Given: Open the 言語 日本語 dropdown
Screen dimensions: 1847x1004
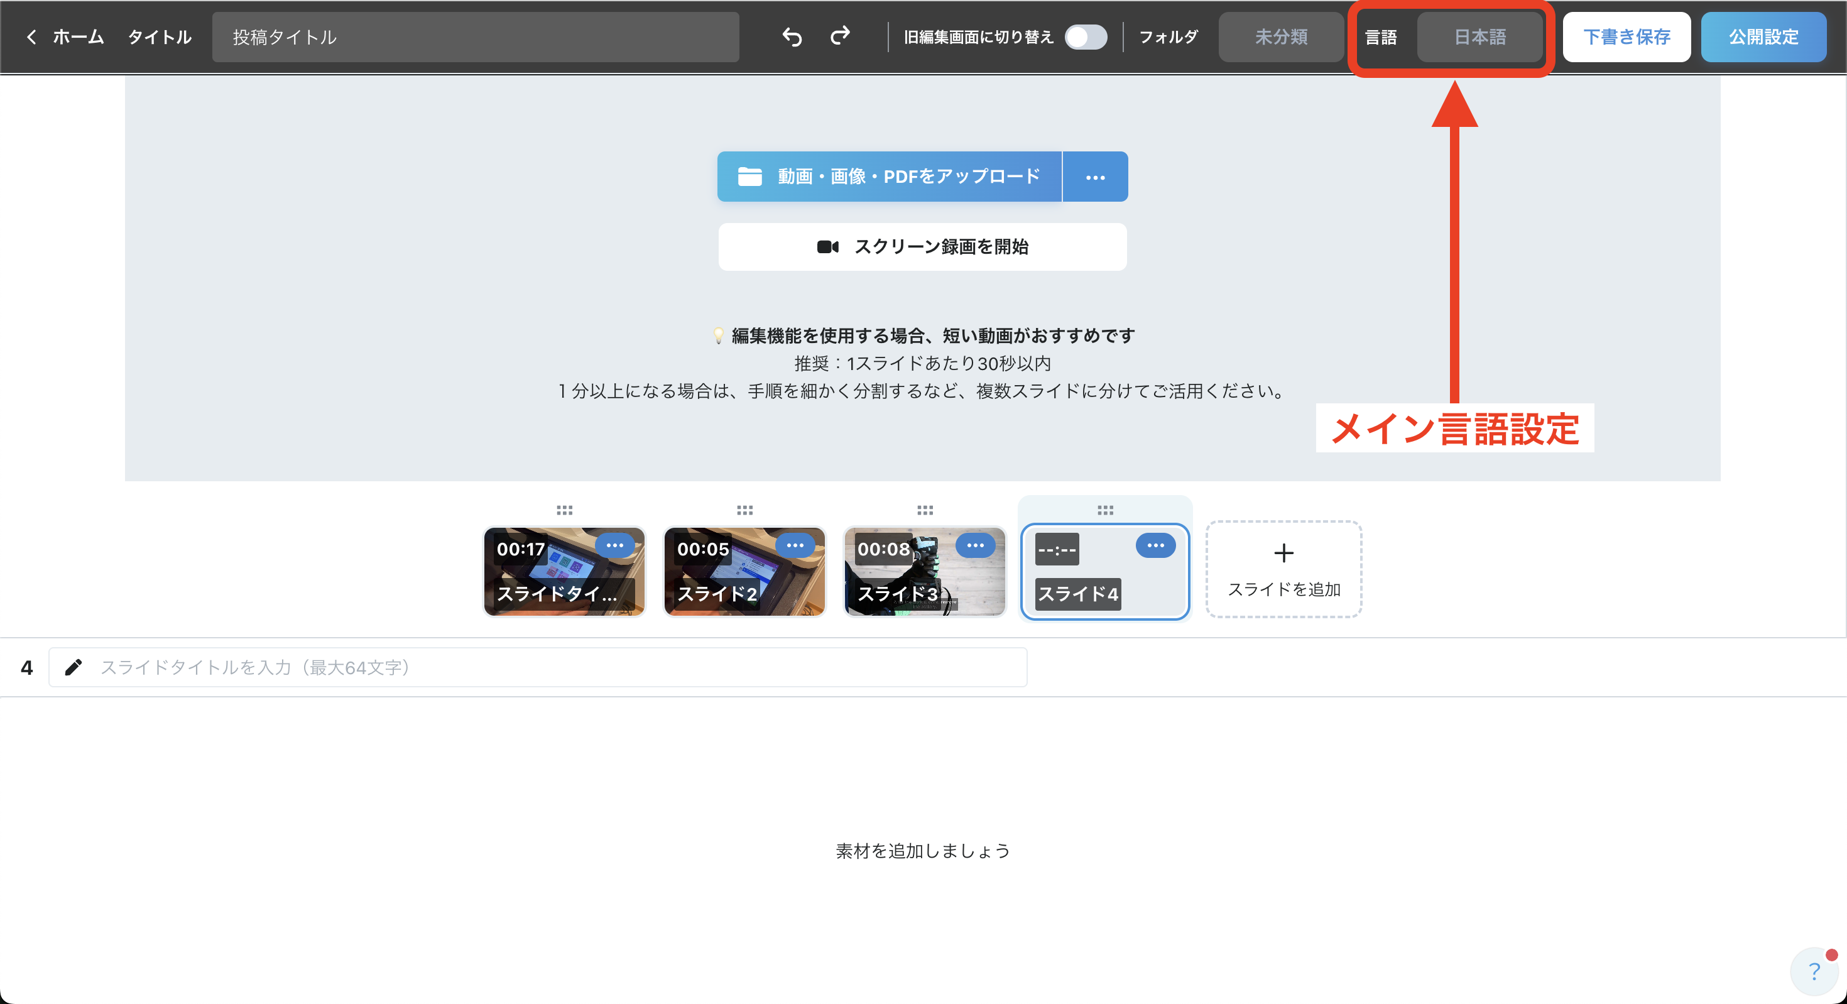Looking at the screenshot, I should point(1479,36).
